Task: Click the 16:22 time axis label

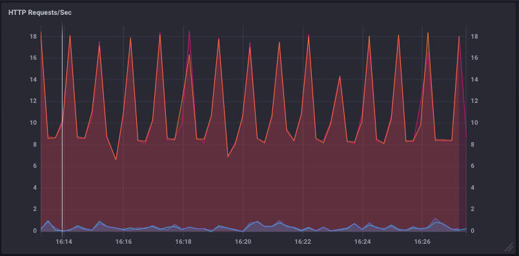Action: [303, 242]
